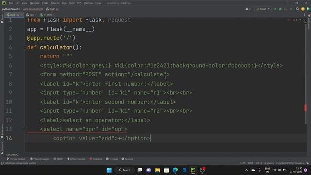
Task: Open the Tools menu
Action: coord(72,3)
